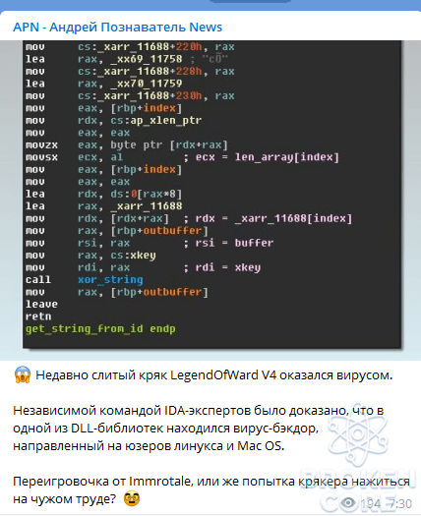Click comment 'ecx = len_array[index]'
Image resolution: width=421 pixels, height=516 pixels.
[268, 157]
